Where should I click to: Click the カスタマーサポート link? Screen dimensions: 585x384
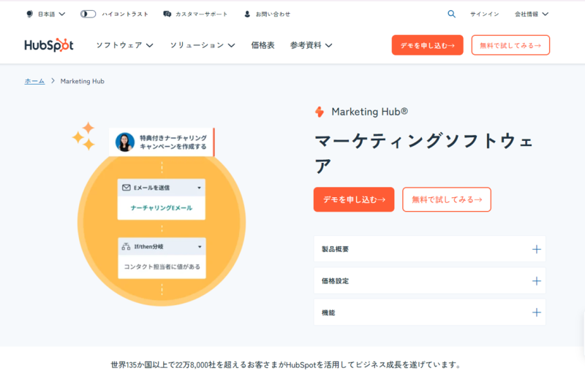pyautogui.click(x=202, y=14)
